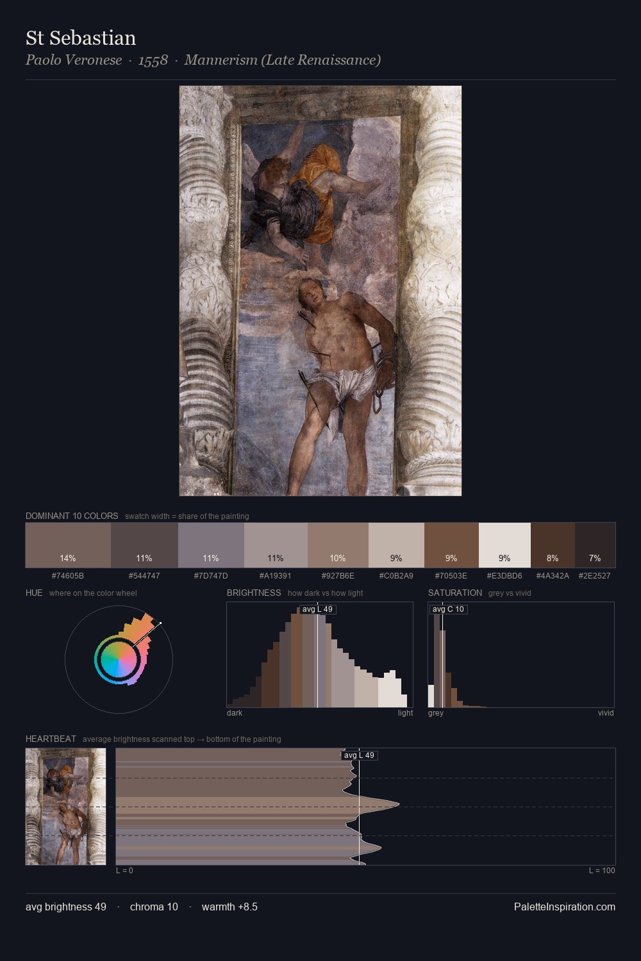Click the #2E2527 hex code label

click(x=595, y=576)
